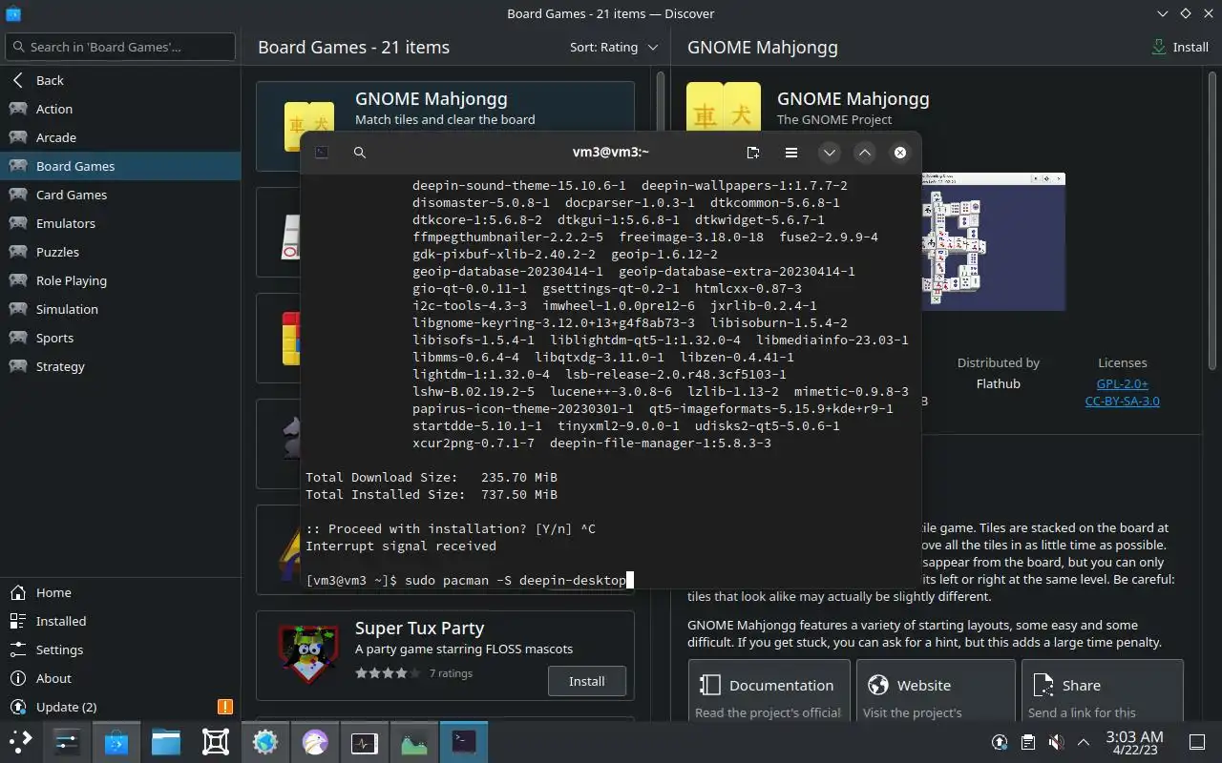Open Discover Settings

coord(120,650)
